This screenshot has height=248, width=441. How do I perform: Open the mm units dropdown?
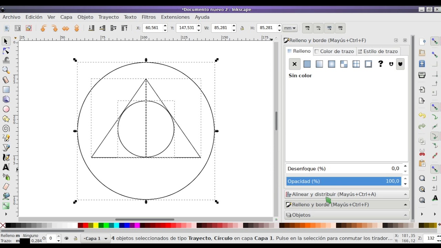(290, 28)
